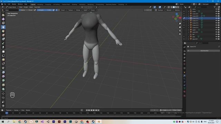Open taskbar Search magnifier
Image resolution: width=221 pixels, height=124 pixels.
8,122
